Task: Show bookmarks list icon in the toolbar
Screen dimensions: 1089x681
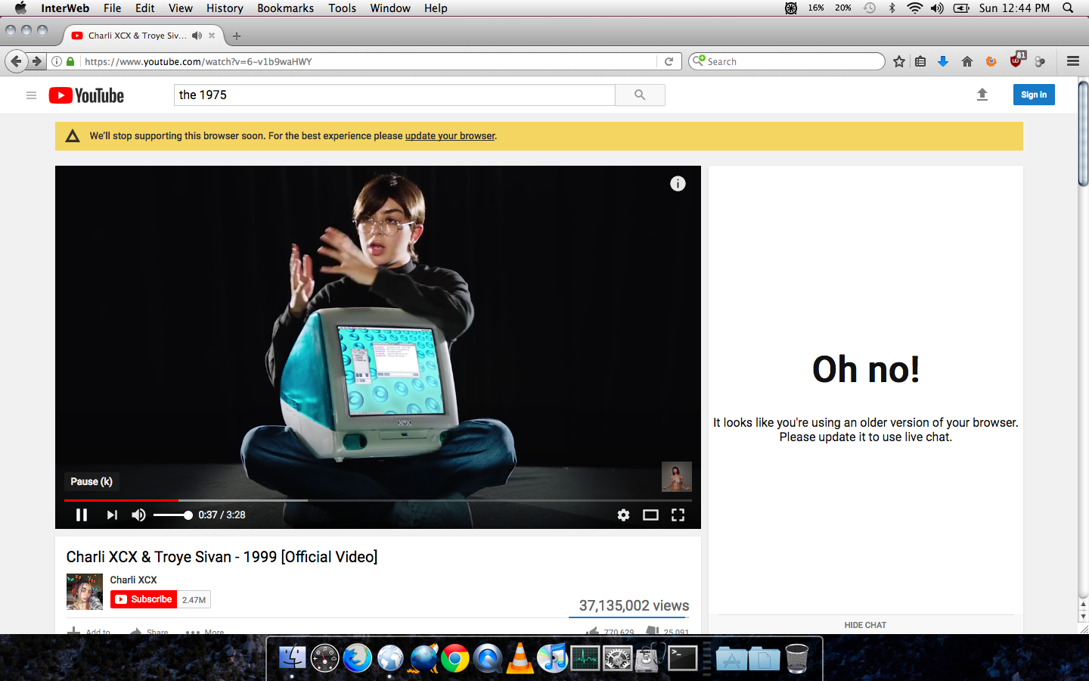Action: pyautogui.click(x=920, y=61)
